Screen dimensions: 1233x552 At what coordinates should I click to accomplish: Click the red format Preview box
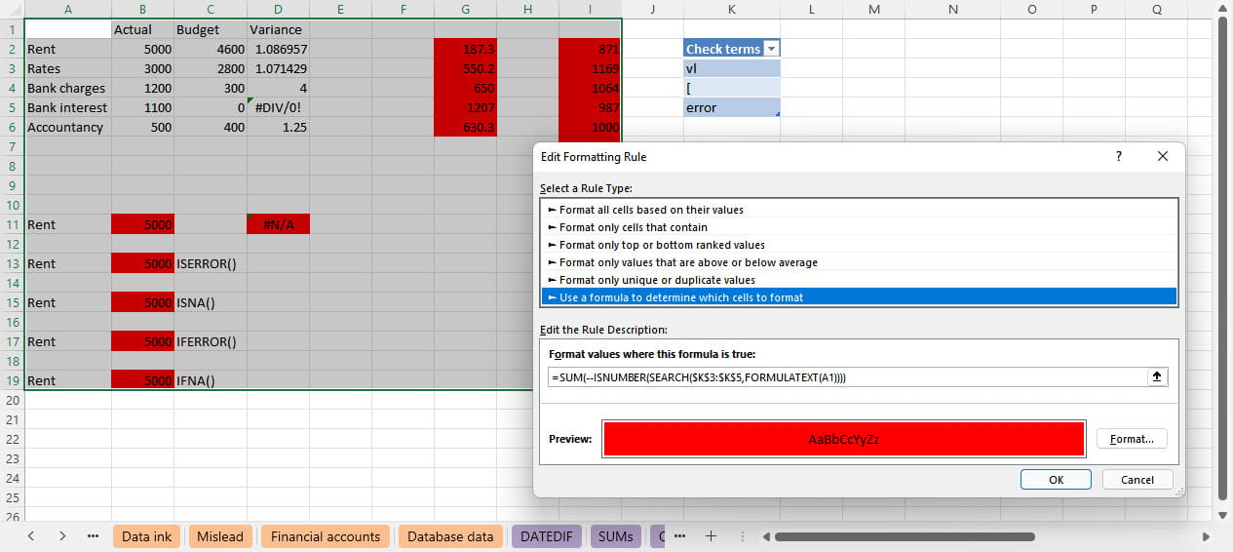(x=843, y=439)
